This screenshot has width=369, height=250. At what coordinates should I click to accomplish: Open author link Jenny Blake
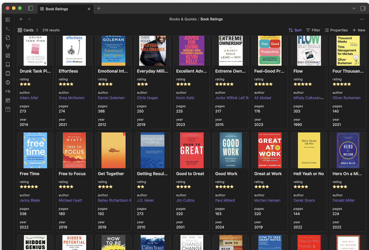pyautogui.click(x=30, y=200)
